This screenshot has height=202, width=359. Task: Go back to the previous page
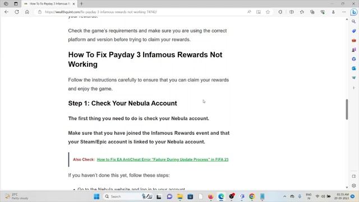6,12
